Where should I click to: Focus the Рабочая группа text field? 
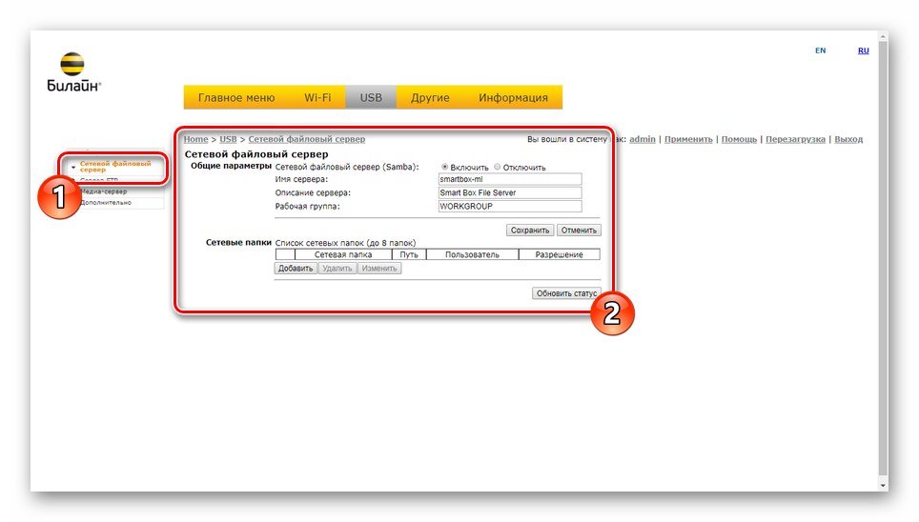click(x=508, y=207)
